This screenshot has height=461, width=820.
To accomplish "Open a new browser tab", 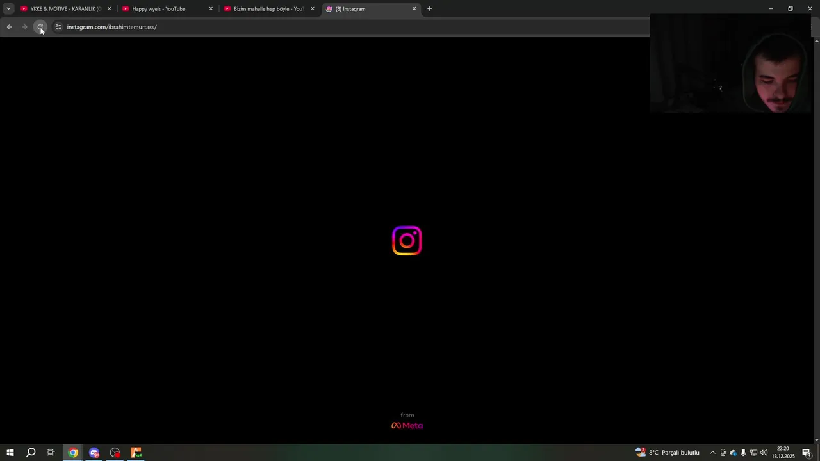I will tap(429, 9).
